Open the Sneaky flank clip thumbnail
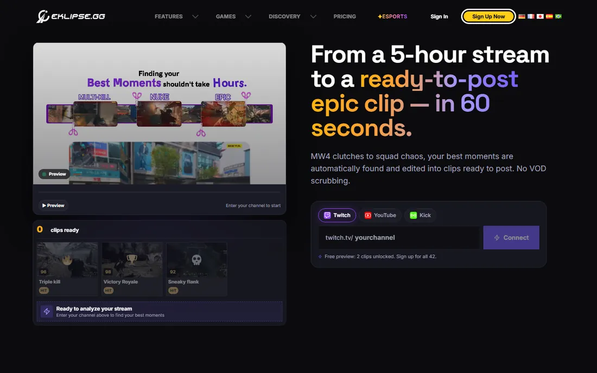The width and height of the screenshot is (597, 373). tap(197, 260)
